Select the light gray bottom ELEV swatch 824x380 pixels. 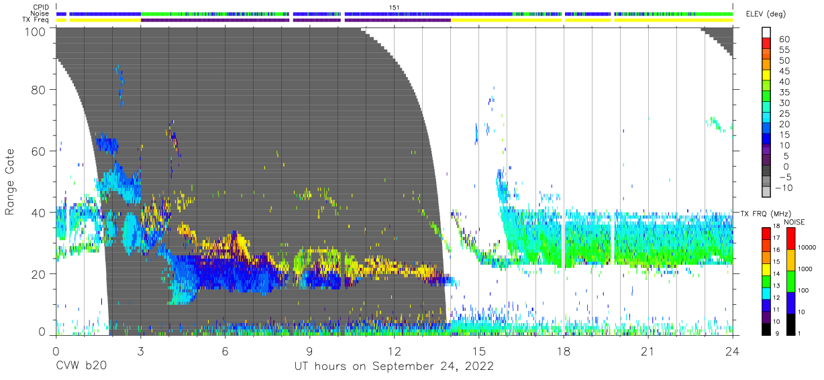click(766, 193)
